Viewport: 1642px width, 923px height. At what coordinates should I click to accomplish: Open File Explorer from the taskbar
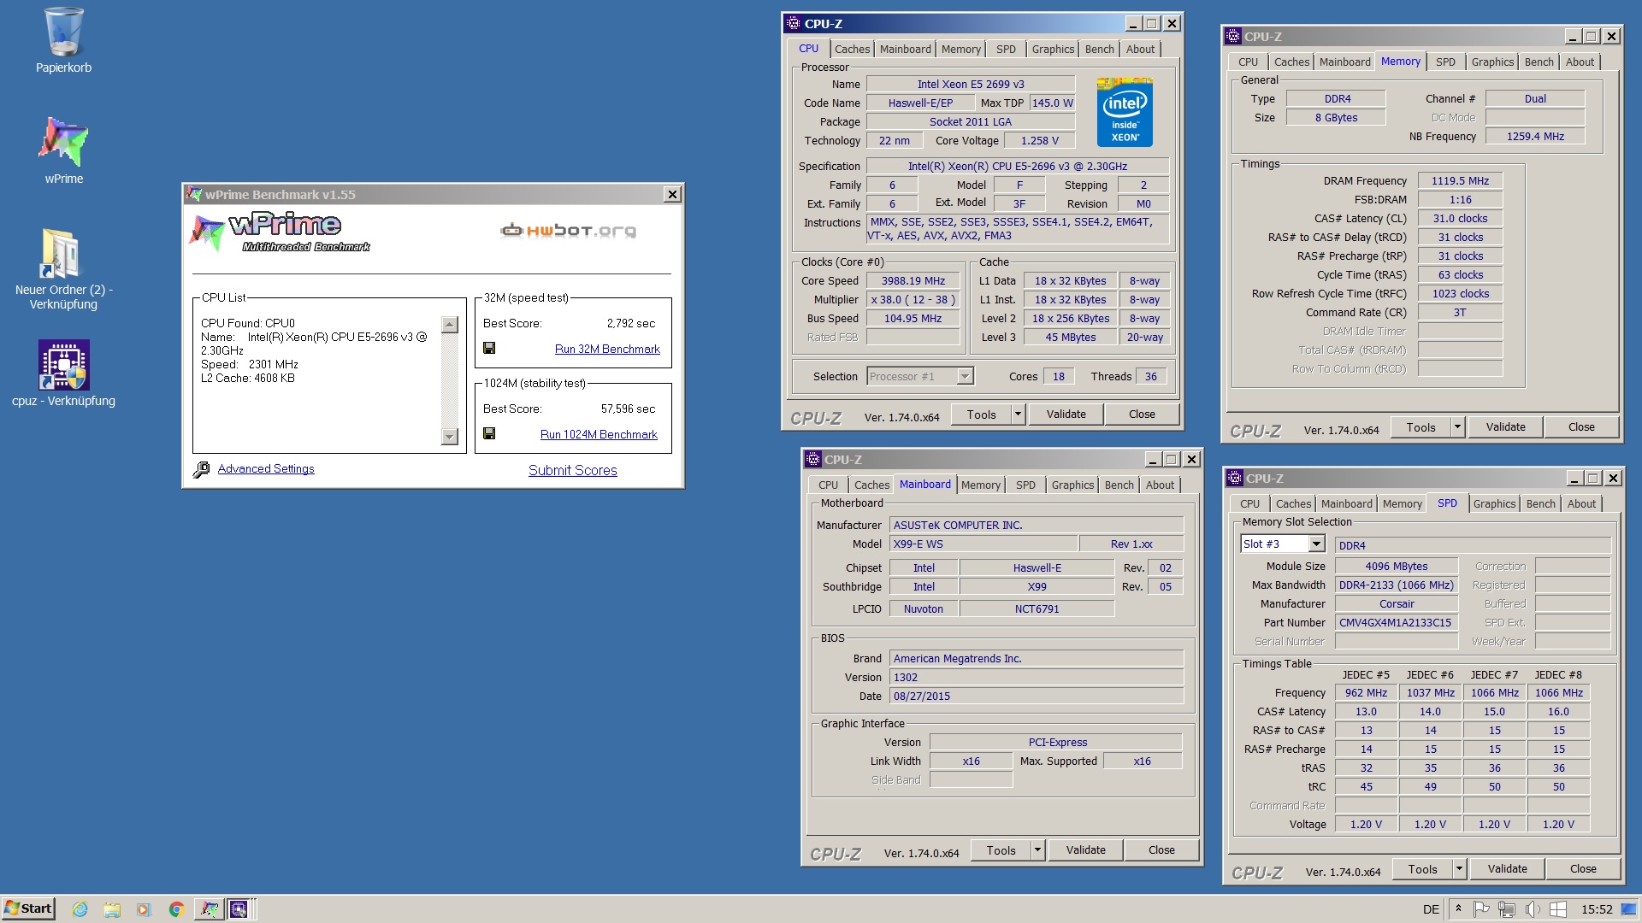coord(112,909)
